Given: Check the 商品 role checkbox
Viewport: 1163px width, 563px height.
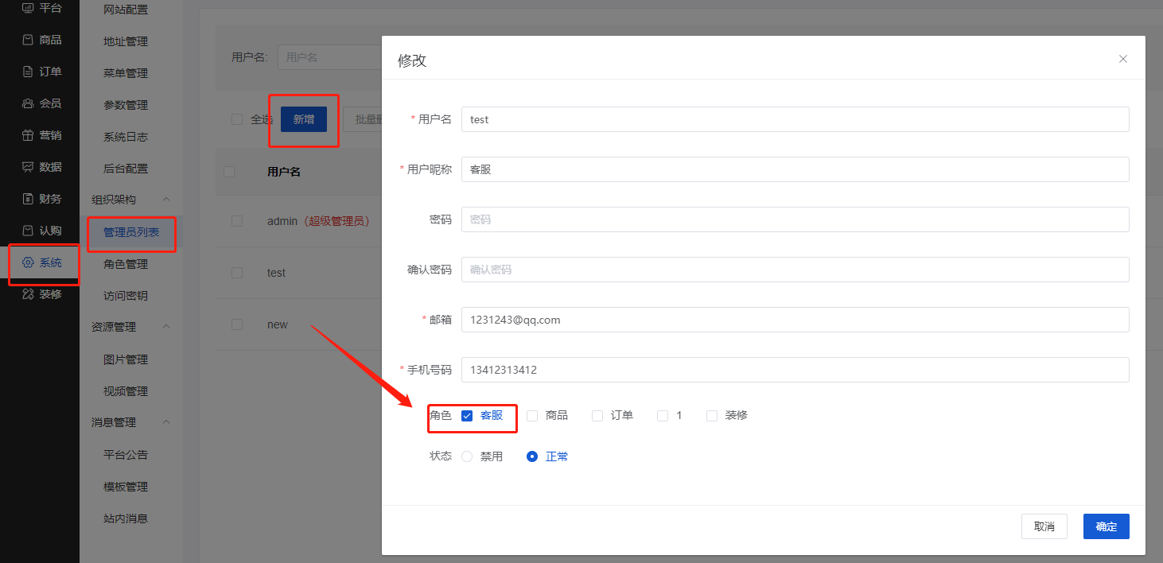Looking at the screenshot, I should coord(532,415).
